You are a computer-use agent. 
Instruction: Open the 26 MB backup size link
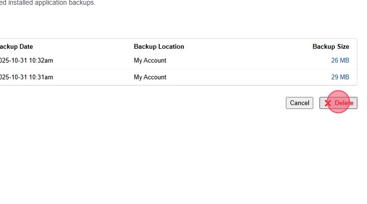point(340,61)
